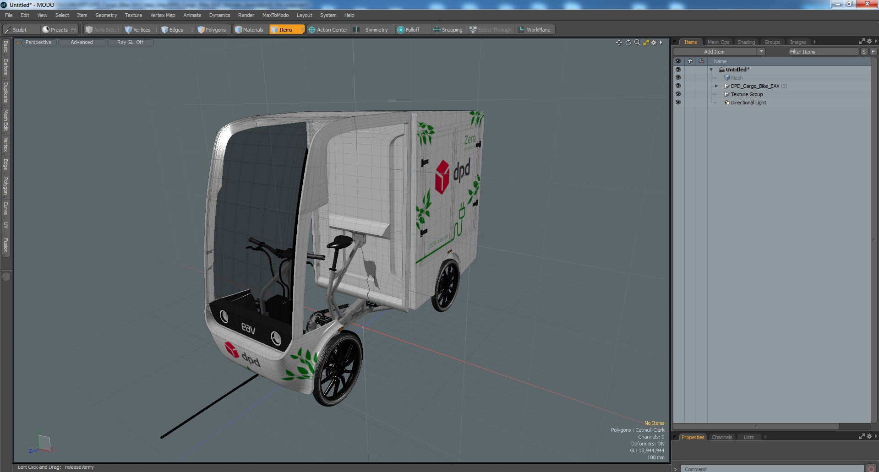This screenshot has height=472, width=879.
Task: Click the Mesh item cube icon
Action: coord(727,78)
